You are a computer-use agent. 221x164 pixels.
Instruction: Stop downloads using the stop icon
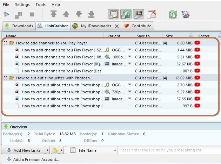[x=32, y=15]
